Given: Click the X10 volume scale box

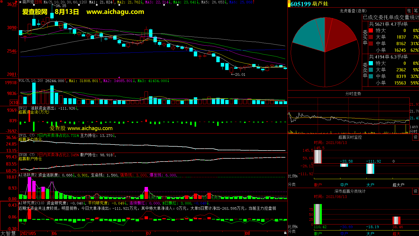Looking at the screenshot, I should pos(14,103).
